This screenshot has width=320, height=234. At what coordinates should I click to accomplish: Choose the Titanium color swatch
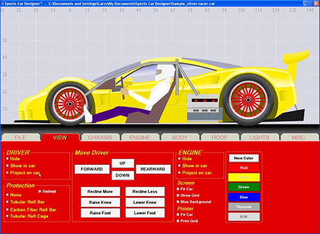click(244, 207)
